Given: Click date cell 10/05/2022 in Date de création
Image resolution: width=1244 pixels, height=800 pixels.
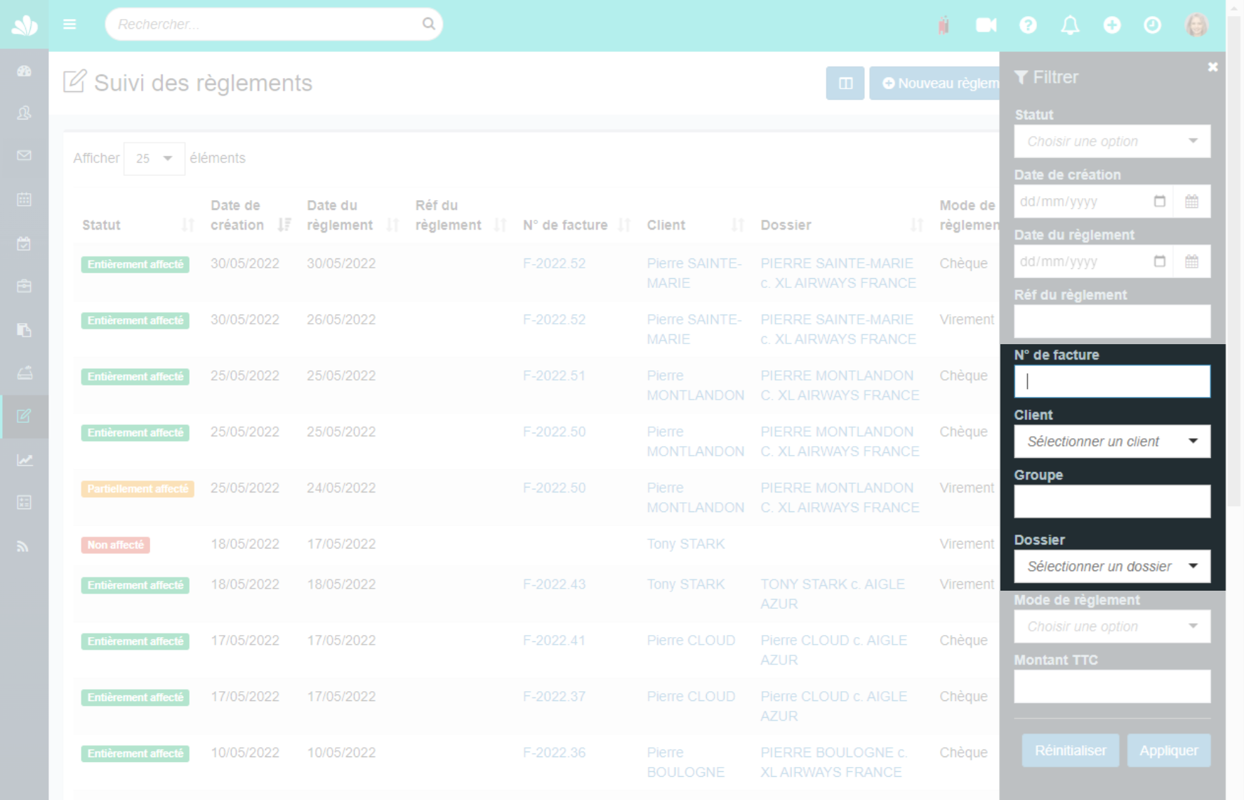Looking at the screenshot, I should (245, 753).
